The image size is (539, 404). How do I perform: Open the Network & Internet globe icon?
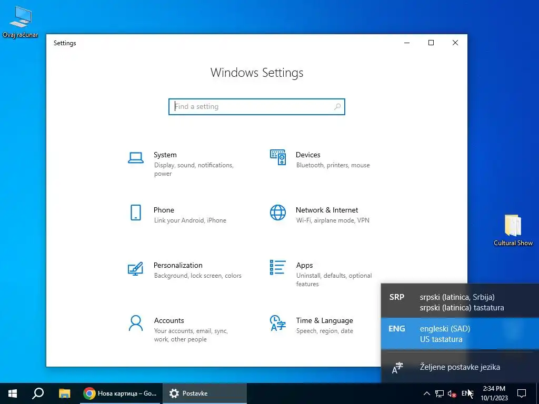(278, 213)
